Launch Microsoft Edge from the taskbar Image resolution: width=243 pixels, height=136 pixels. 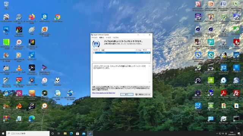[71, 133]
